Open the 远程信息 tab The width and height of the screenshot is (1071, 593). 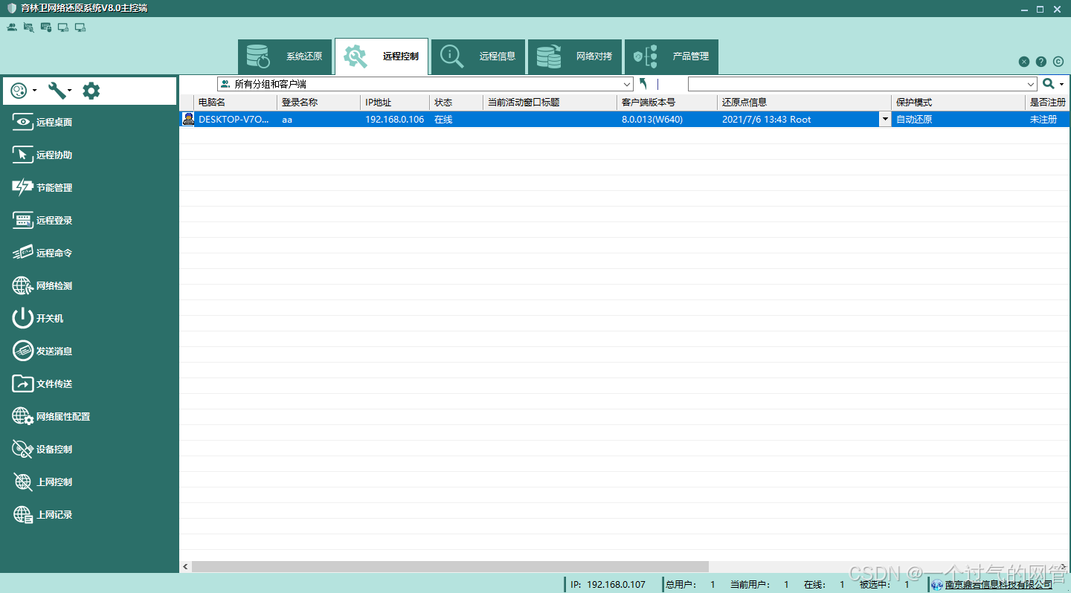[478, 56]
